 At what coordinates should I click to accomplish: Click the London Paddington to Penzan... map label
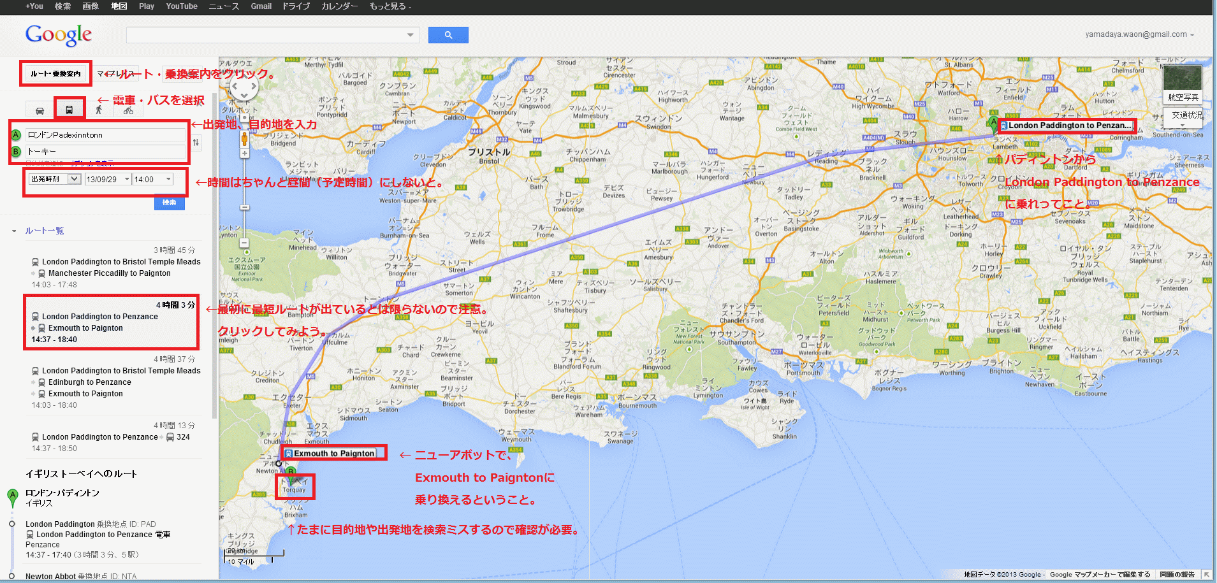[1067, 126]
